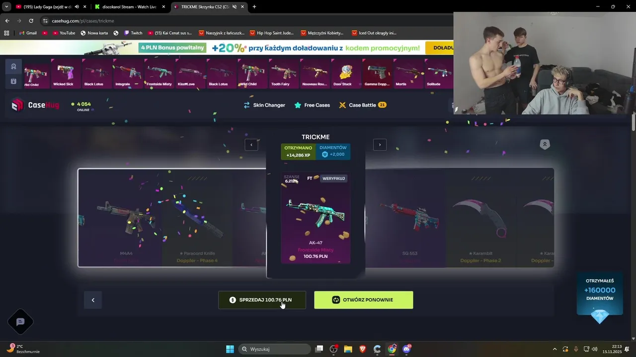Open Gmail bookmark
This screenshot has width=636, height=357.
pyautogui.click(x=28, y=33)
